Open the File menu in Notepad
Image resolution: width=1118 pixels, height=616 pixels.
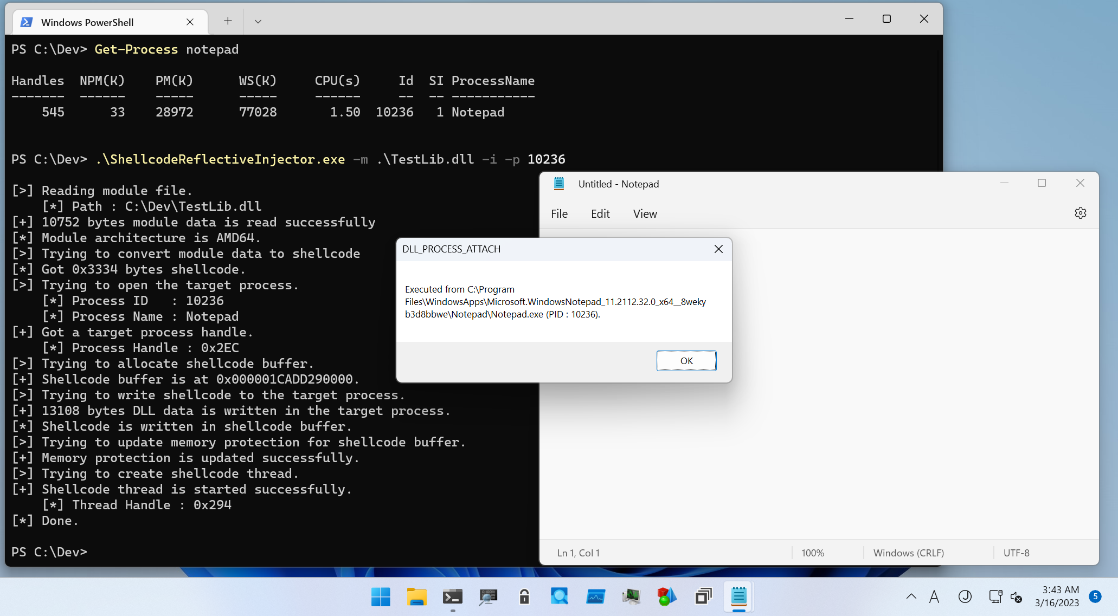point(559,213)
